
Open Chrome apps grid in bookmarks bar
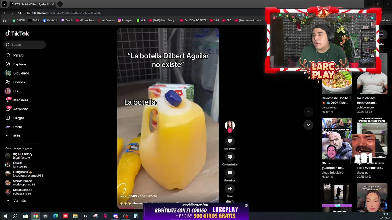tap(4, 20)
